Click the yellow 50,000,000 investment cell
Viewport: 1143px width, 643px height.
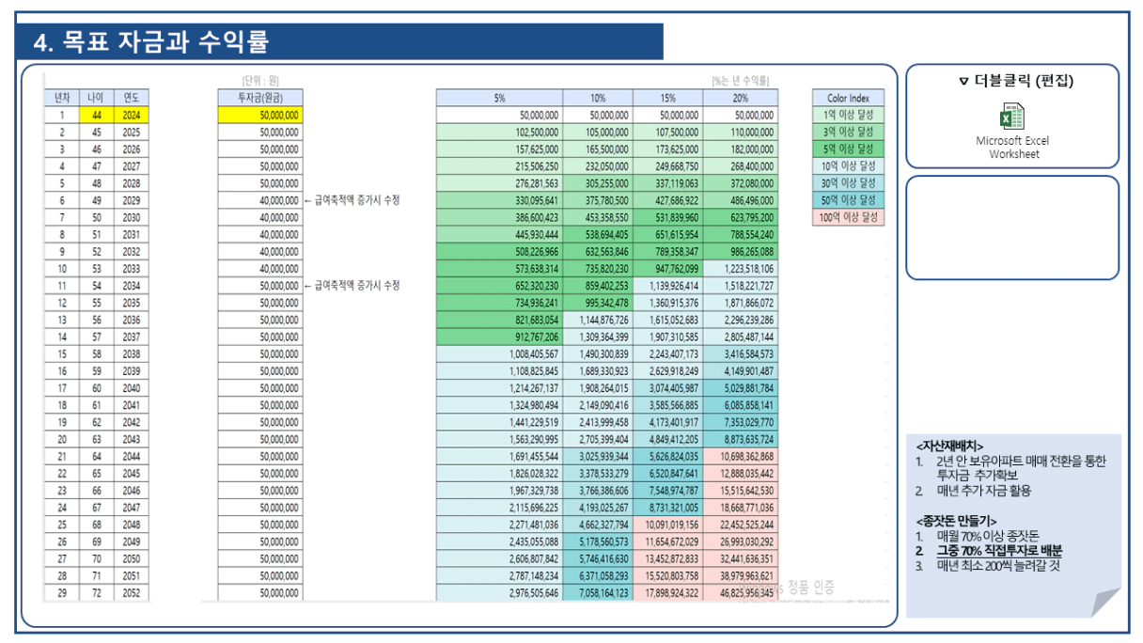pos(259,115)
